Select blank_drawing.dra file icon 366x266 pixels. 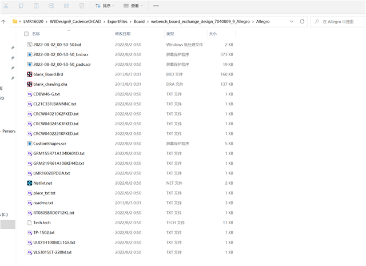29,84
